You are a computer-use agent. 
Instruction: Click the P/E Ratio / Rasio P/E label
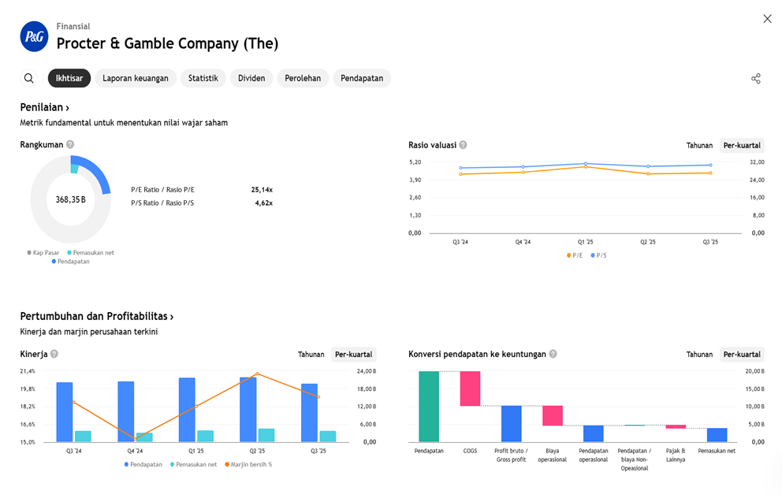pos(162,190)
